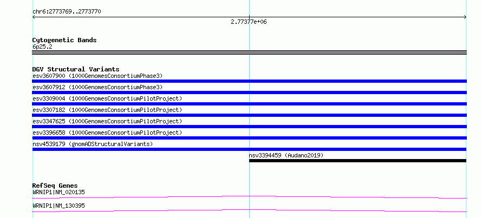Click the gray 6p25.2 cytogenetic band bar
Screen dimensions: 482x218
coord(249,52)
